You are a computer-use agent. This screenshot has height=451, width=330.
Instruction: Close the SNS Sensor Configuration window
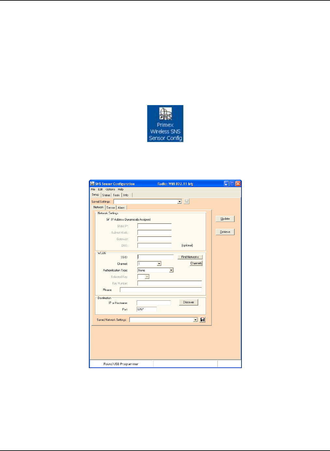(238, 184)
